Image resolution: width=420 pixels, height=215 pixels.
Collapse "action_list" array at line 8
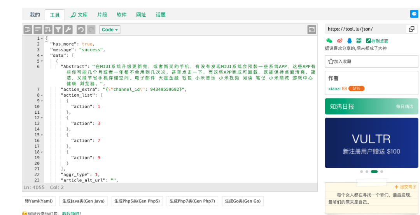[42, 95]
